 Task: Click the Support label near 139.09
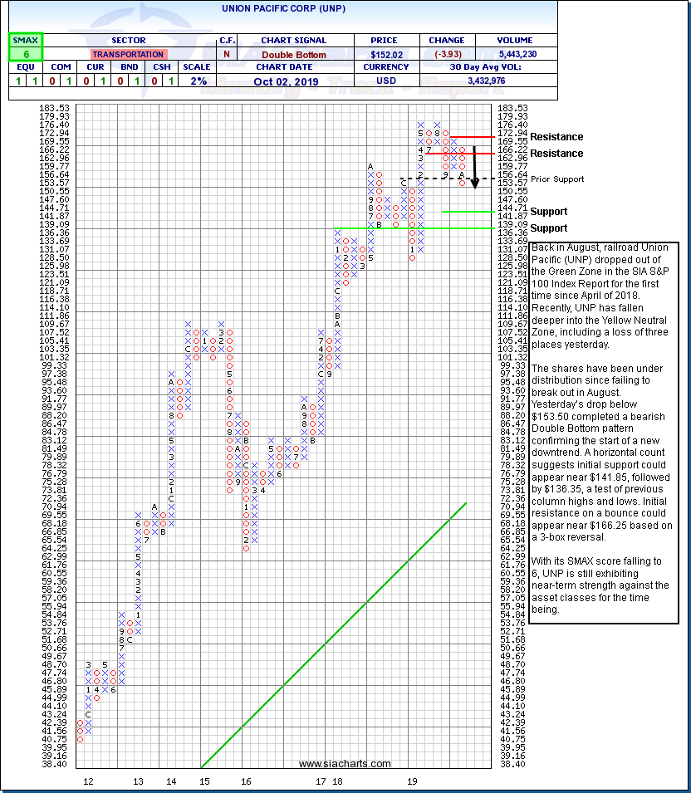pos(549,228)
